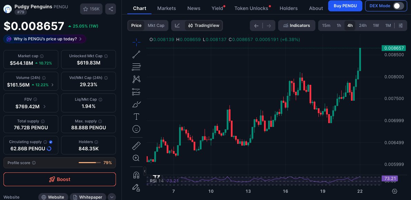Open the Holders tab
Viewport: 411px width, 200px height.
[288, 8]
